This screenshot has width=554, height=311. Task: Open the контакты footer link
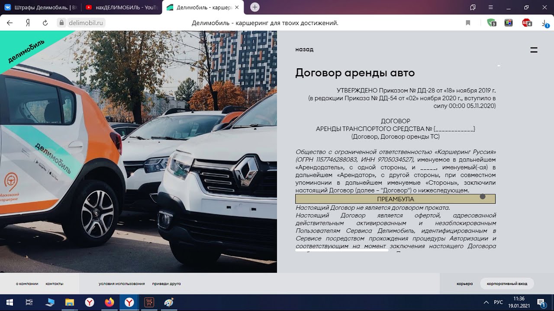(55, 284)
